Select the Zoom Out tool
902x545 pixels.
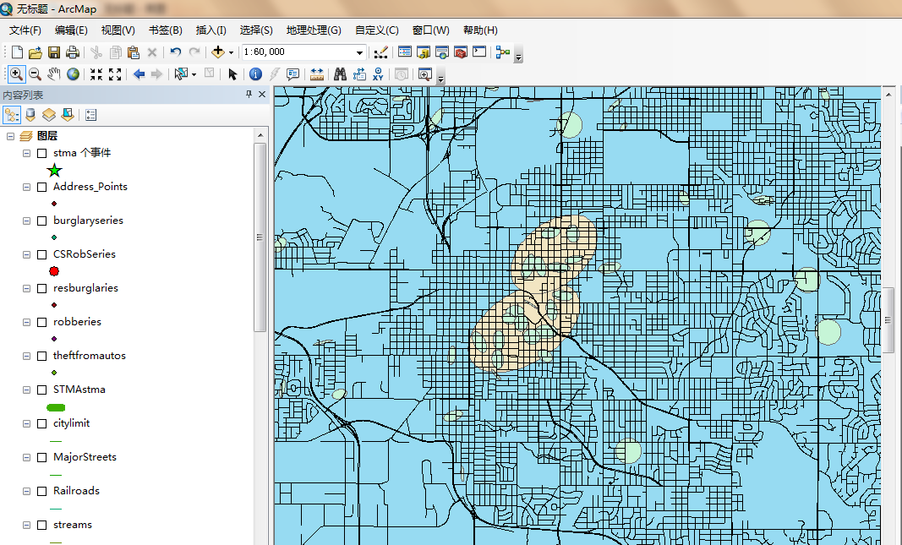[36, 74]
